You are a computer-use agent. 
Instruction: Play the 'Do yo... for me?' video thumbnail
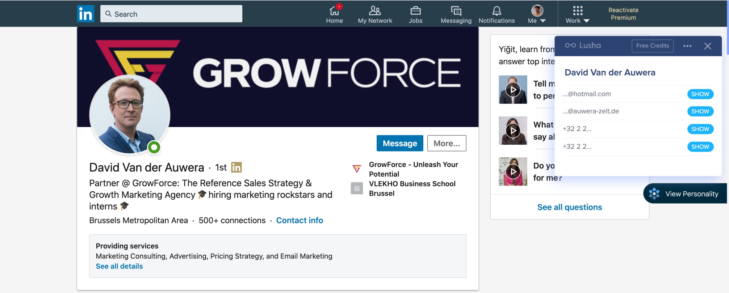513,171
